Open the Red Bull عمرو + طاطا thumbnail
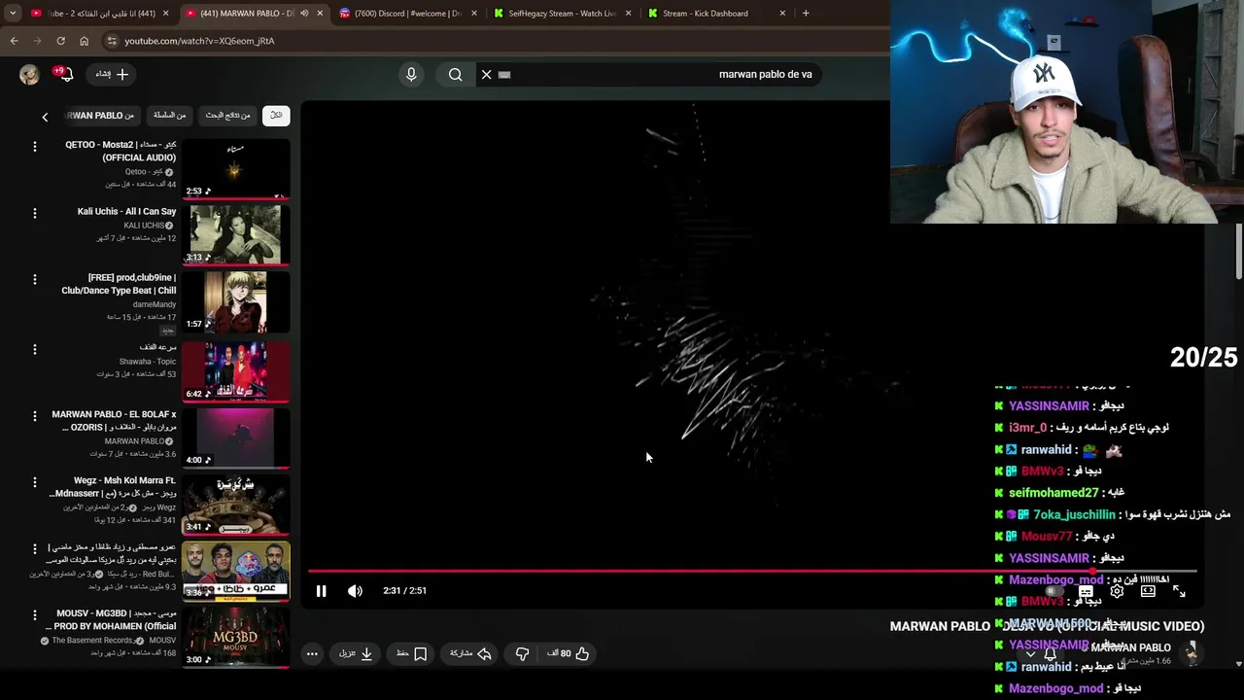This screenshot has height=700, width=1244. point(235,571)
